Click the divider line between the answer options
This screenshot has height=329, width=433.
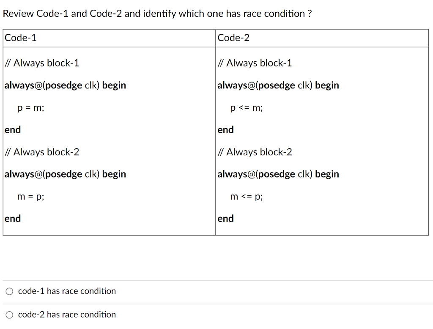pyautogui.click(x=216, y=303)
